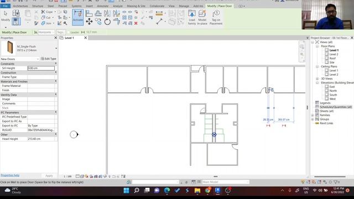The height and width of the screenshot is (199, 354).
Task: Open the Collaborate ribbon tab
Action: coord(157,6)
